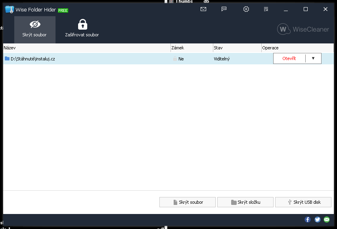Click the Název column header

pyautogui.click(x=87, y=48)
